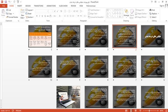Open the Shape Effects dropdown
This screenshot has height=112, width=168.
(141, 17)
